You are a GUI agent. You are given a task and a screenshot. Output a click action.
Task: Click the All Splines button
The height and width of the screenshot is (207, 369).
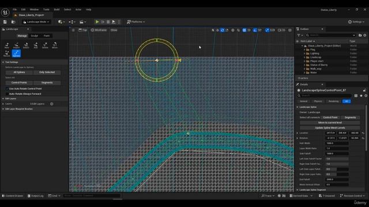[19, 72]
